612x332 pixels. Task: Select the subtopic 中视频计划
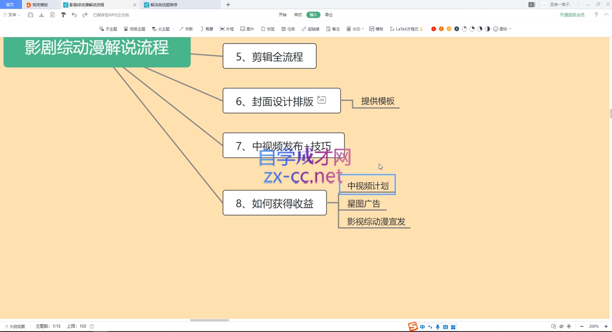pyautogui.click(x=368, y=186)
